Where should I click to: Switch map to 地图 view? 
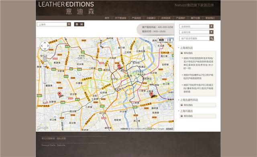point(161,40)
